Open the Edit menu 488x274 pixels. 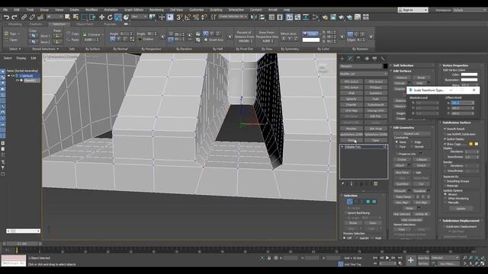click(x=17, y=10)
